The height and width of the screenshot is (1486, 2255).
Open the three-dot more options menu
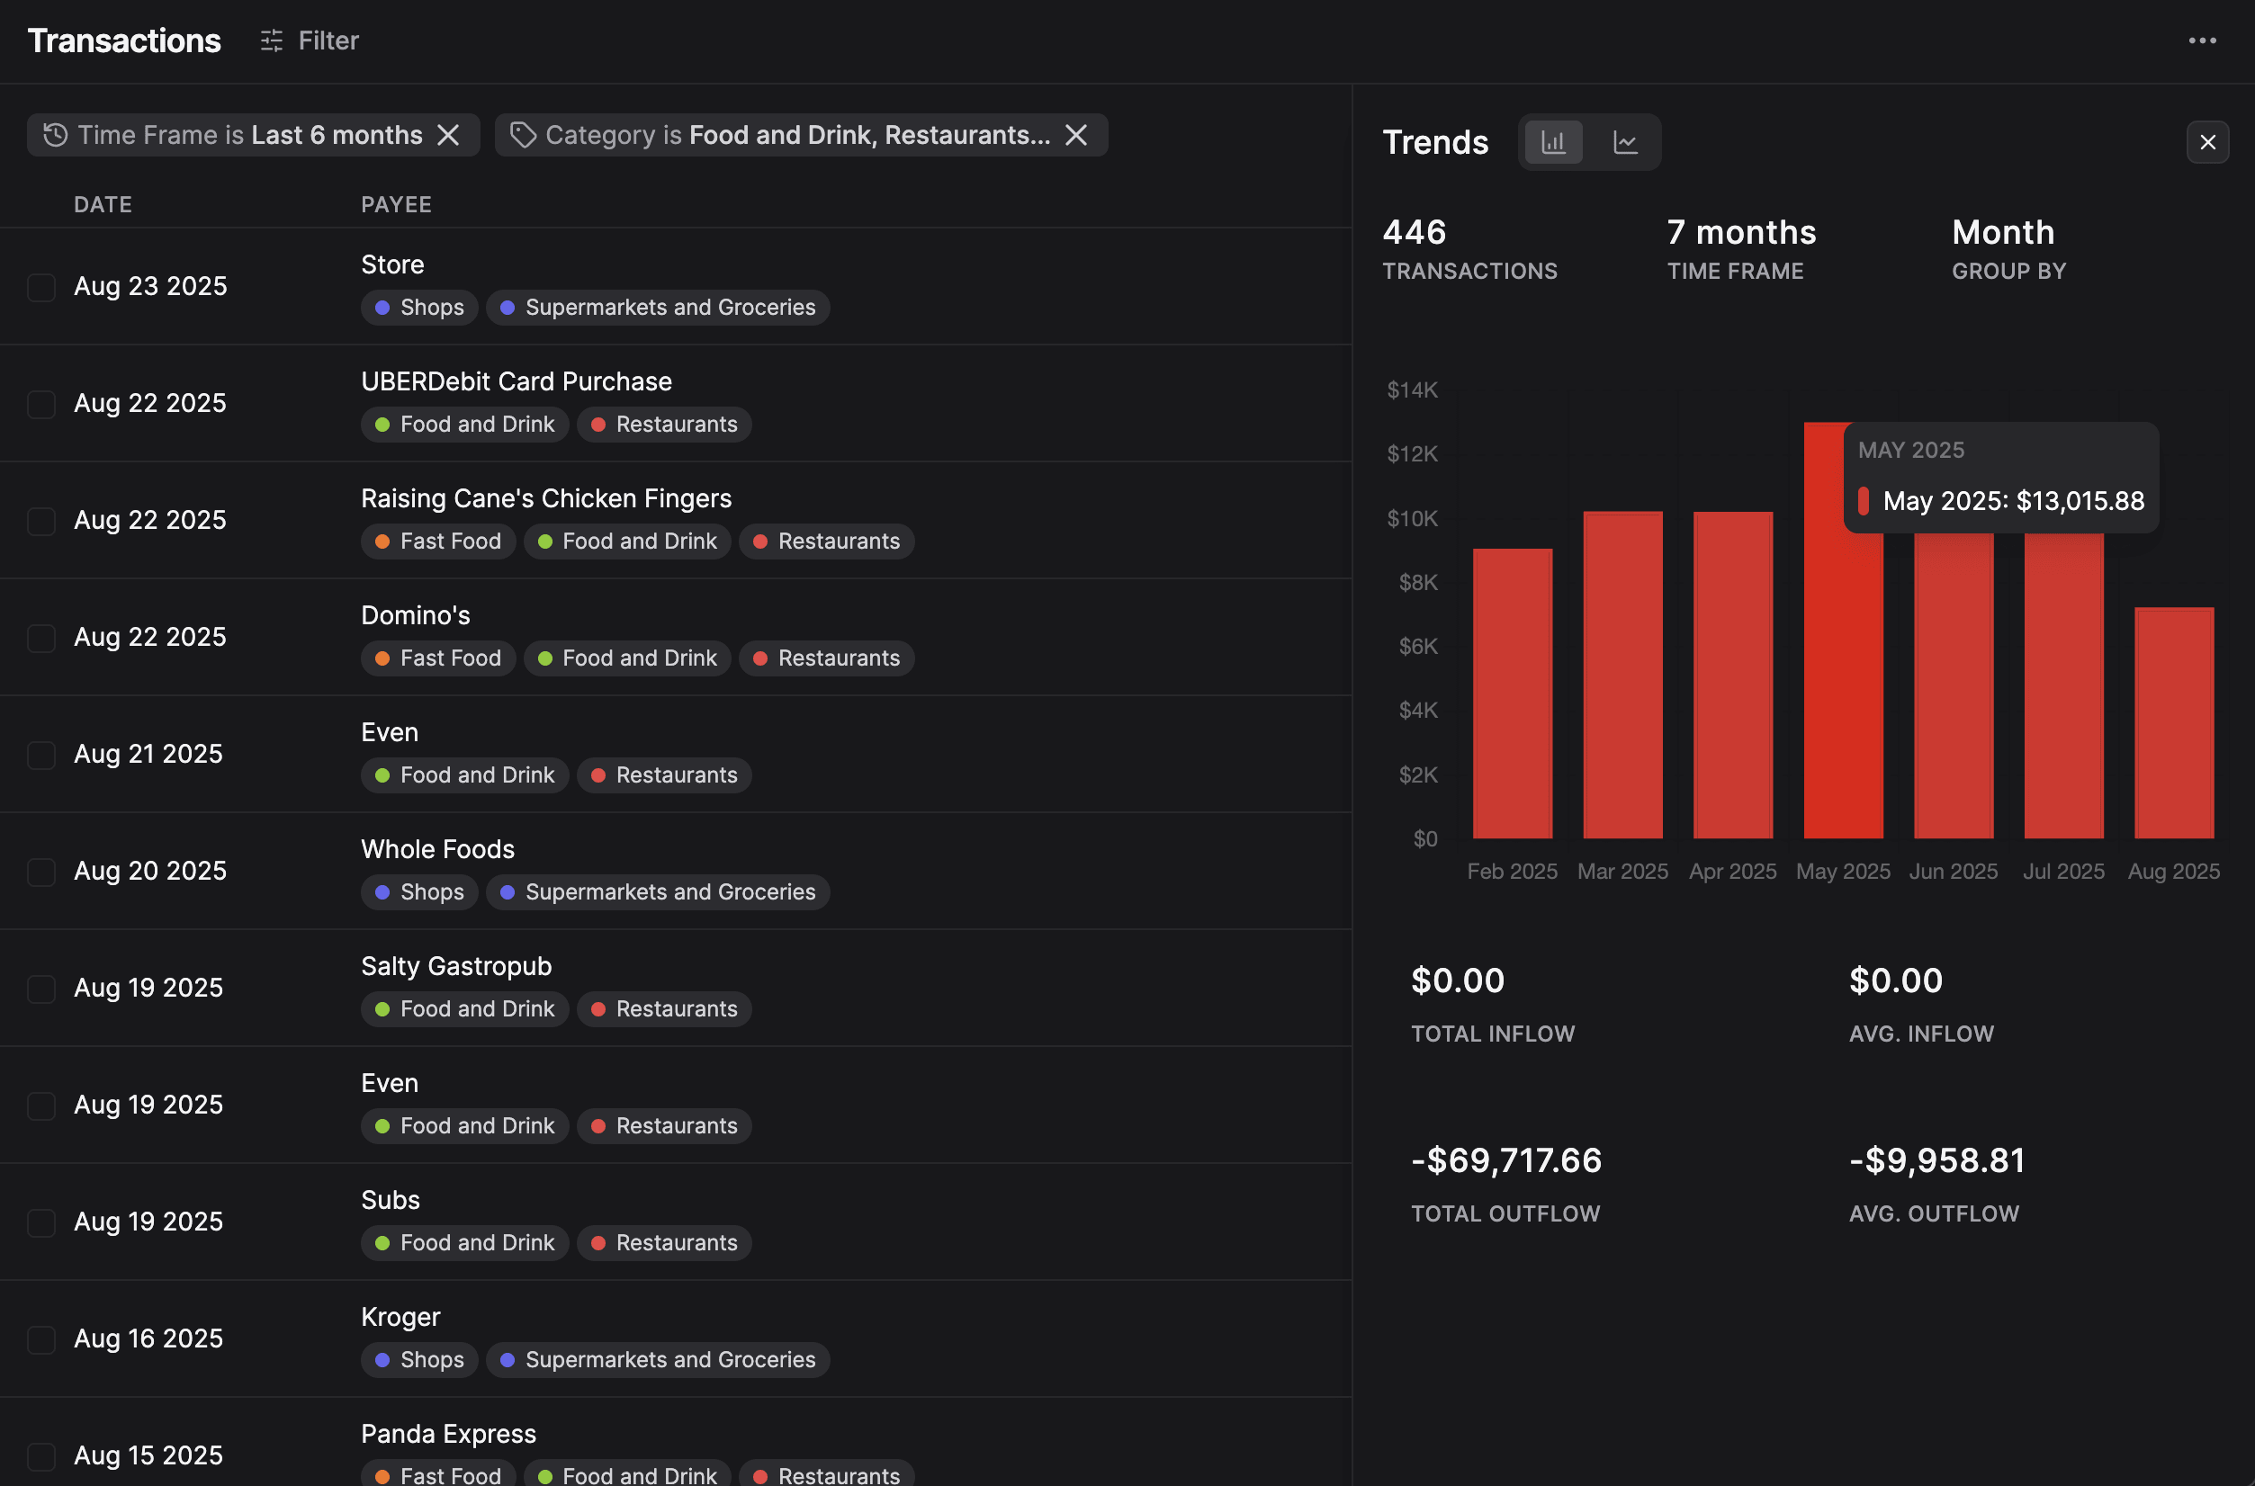pos(2202,40)
